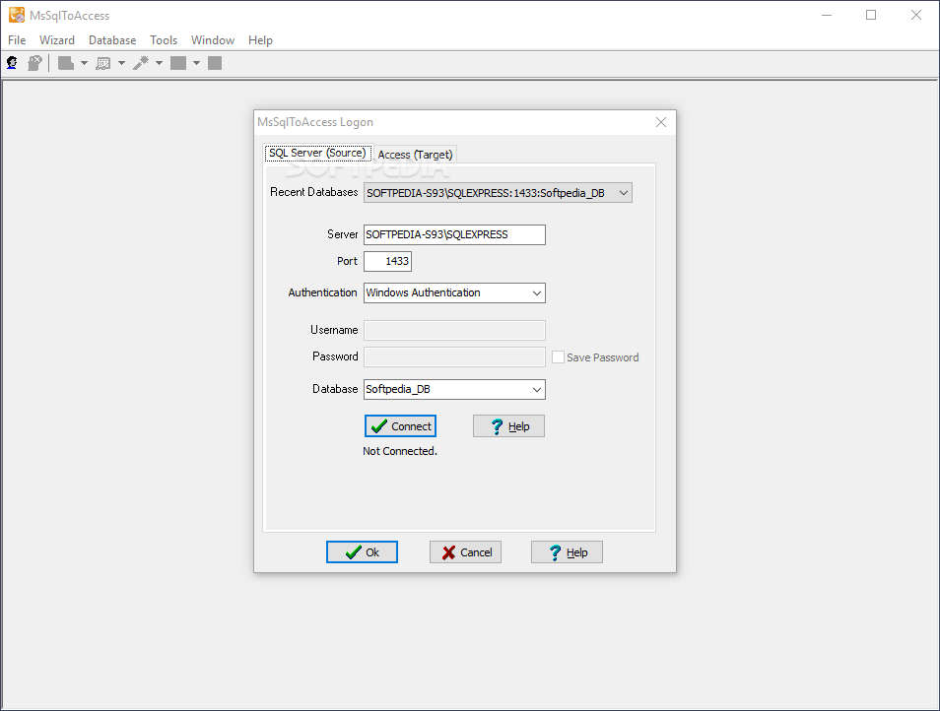Viewport: 940px width, 711px height.
Task: Click into the Server input field
Action: [x=454, y=234]
